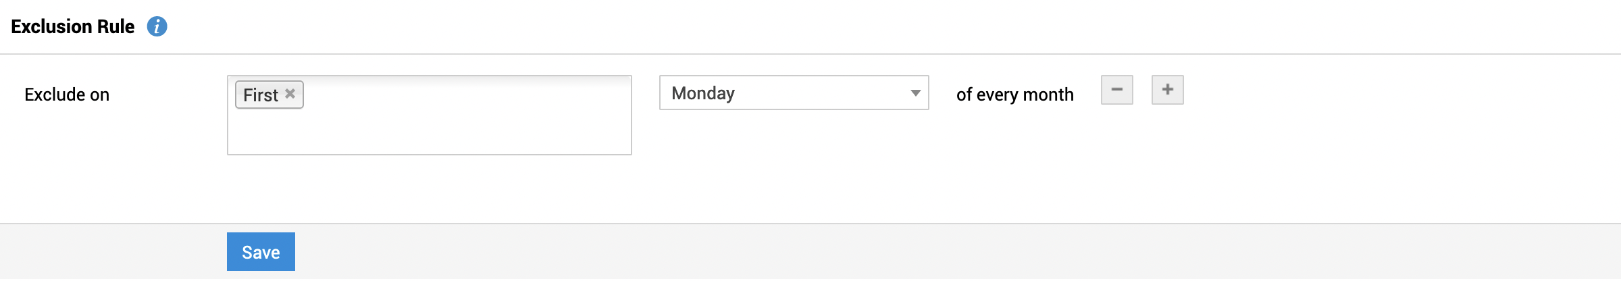Click the plus icon to add rule
The image size is (1621, 281).
[1167, 90]
